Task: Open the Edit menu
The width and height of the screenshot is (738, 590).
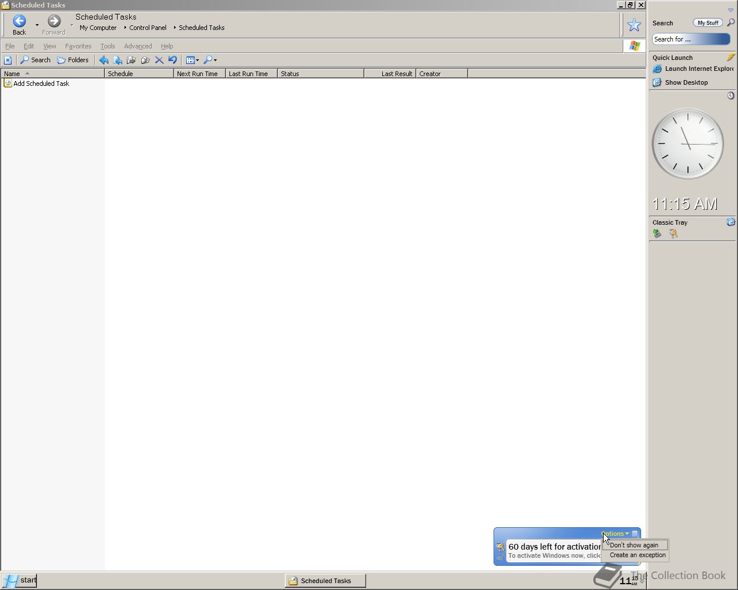Action: [x=29, y=46]
